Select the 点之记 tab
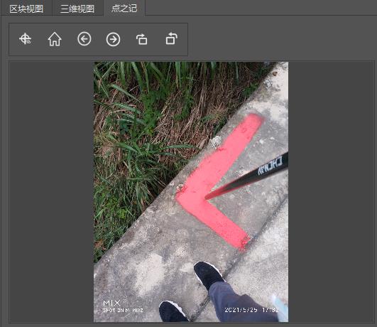This screenshot has height=327, width=377. (124, 9)
